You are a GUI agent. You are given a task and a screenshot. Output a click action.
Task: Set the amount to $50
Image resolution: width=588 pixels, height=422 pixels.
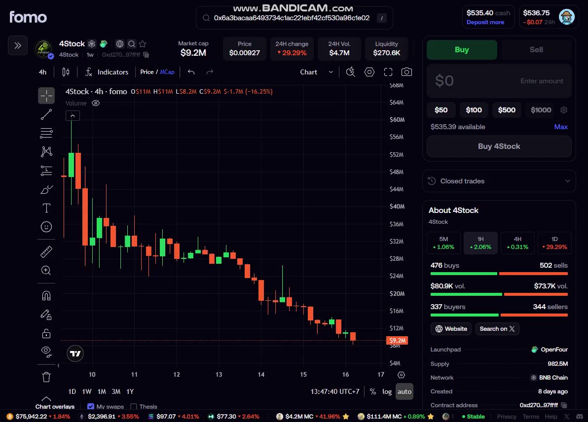(x=441, y=110)
